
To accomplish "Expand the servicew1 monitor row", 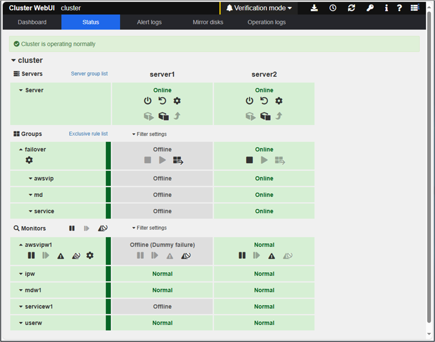I will pos(21,307).
